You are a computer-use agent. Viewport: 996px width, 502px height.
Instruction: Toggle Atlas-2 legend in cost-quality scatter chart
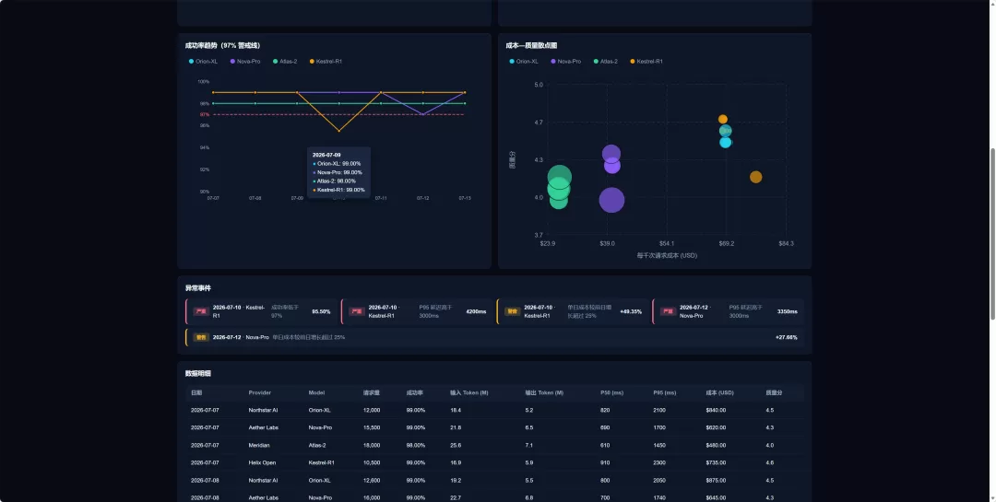(x=605, y=62)
